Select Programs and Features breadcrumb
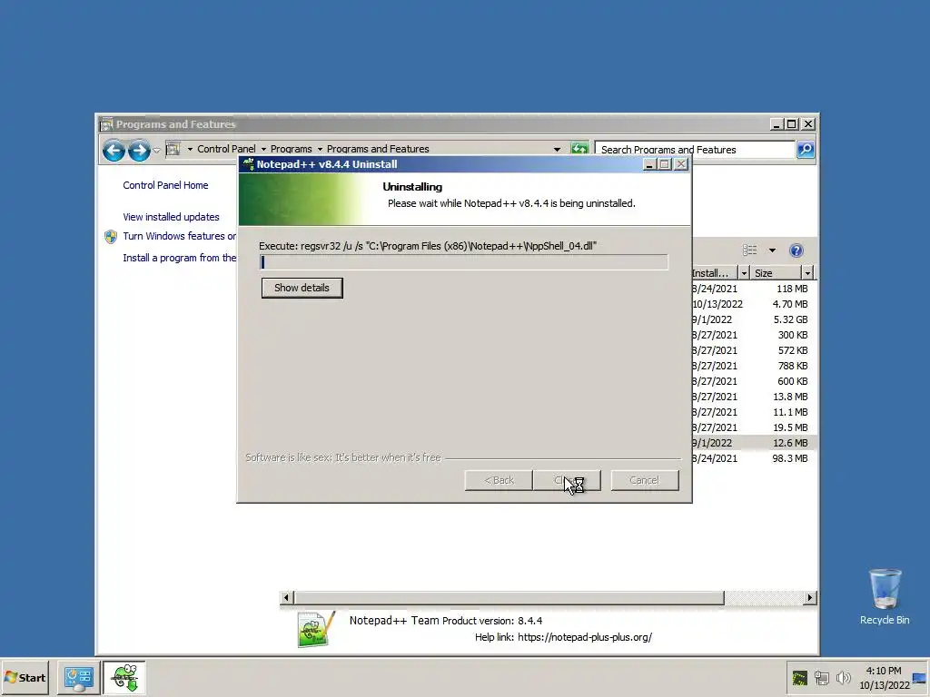The height and width of the screenshot is (697, 930). (x=378, y=149)
